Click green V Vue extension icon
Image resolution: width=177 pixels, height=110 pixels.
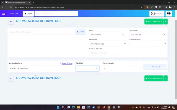tap(152, 7)
